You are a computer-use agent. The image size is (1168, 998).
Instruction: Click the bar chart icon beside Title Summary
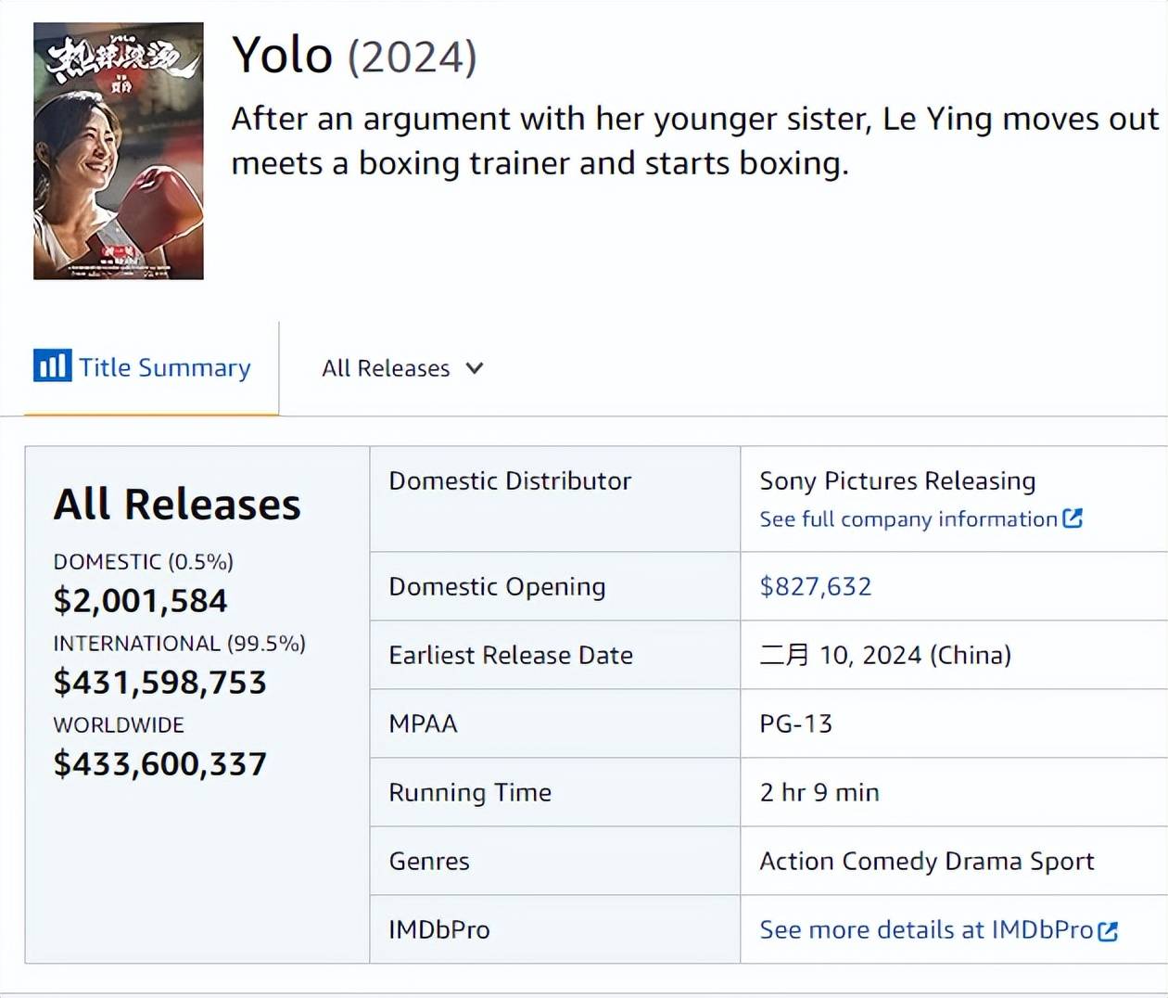point(52,365)
